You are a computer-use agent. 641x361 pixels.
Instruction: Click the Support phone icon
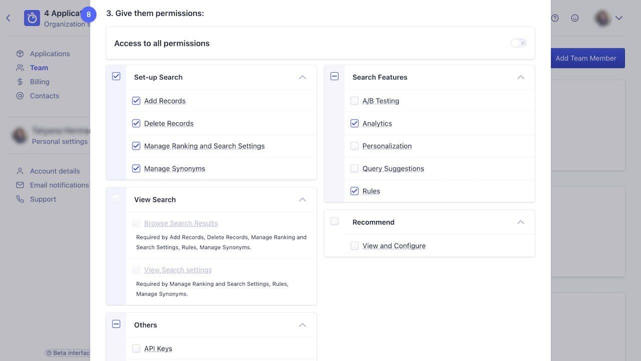coord(20,199)
